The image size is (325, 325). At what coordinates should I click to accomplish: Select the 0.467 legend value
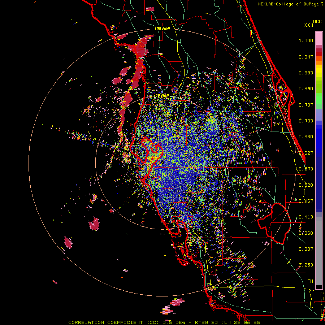pyautogui.click(x=306, y=201)
